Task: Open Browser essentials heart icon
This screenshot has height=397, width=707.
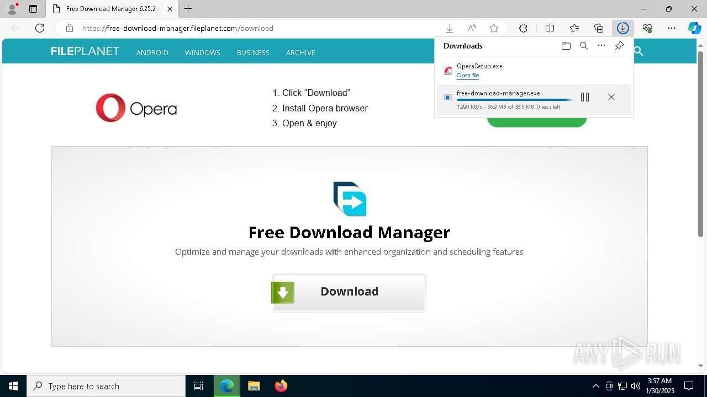Action: pyautogui.click(x=647, y=28)
